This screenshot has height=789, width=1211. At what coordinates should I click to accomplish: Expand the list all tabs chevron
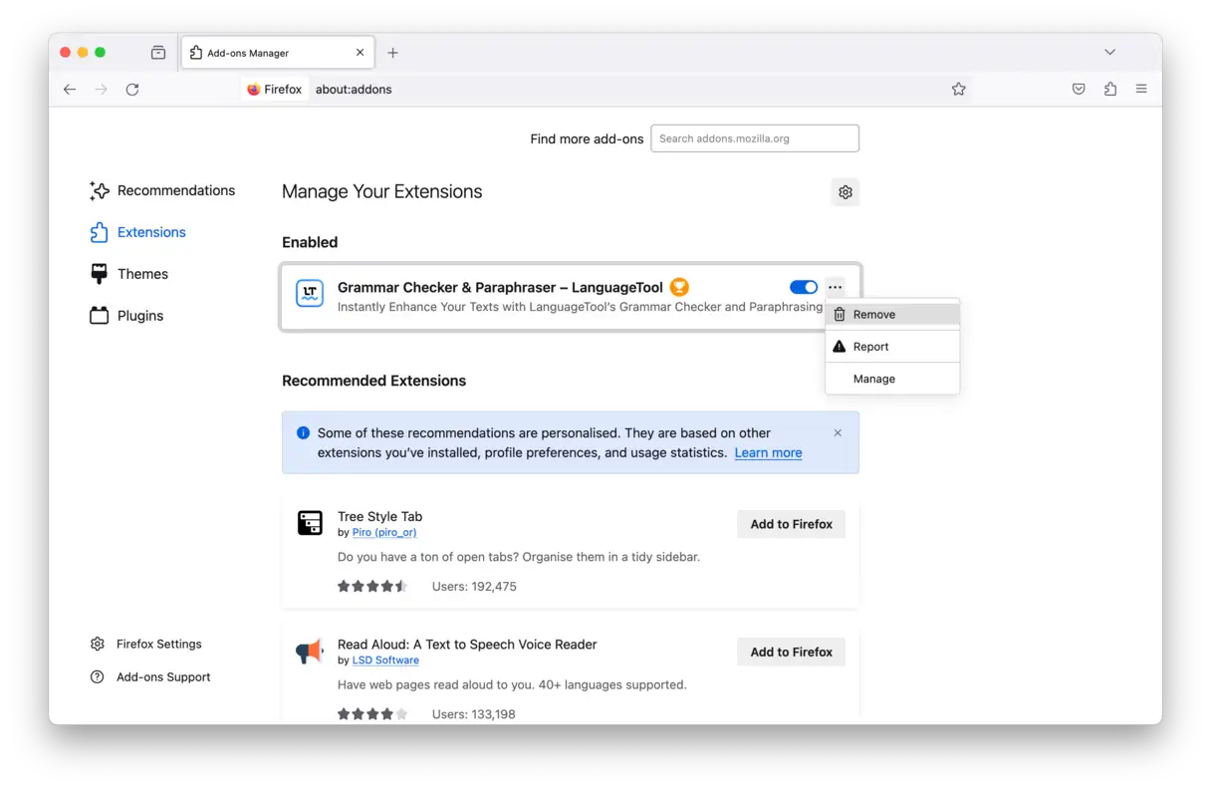click(x=1109, y=53)
